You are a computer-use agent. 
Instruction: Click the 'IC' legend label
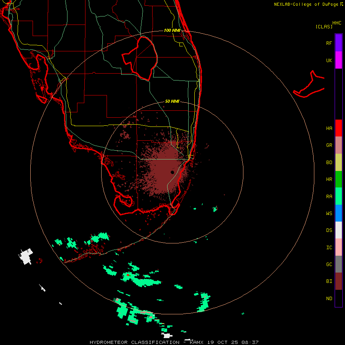click(329, 248)
